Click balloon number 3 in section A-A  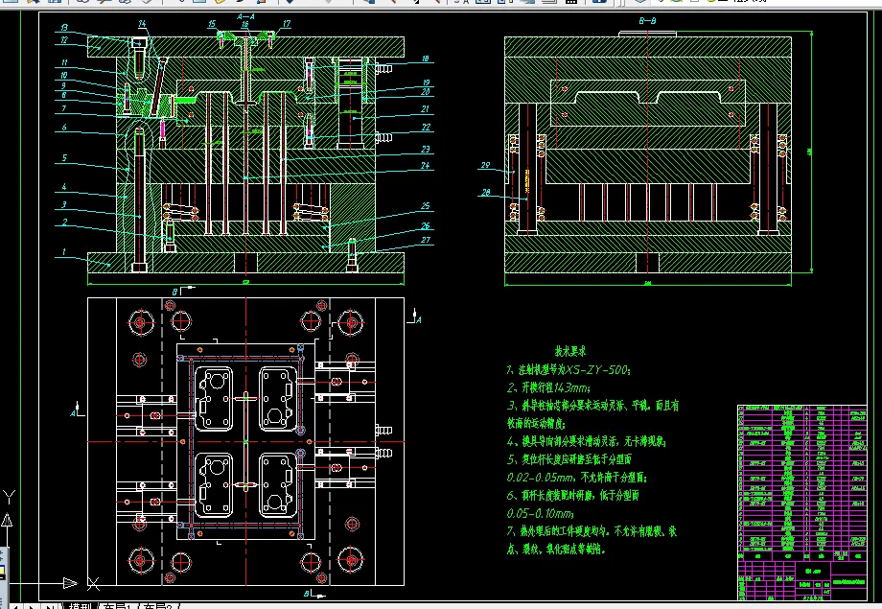[64, 204]
